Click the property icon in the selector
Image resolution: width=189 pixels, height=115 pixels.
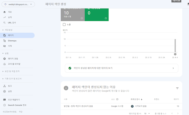[5, 4]
